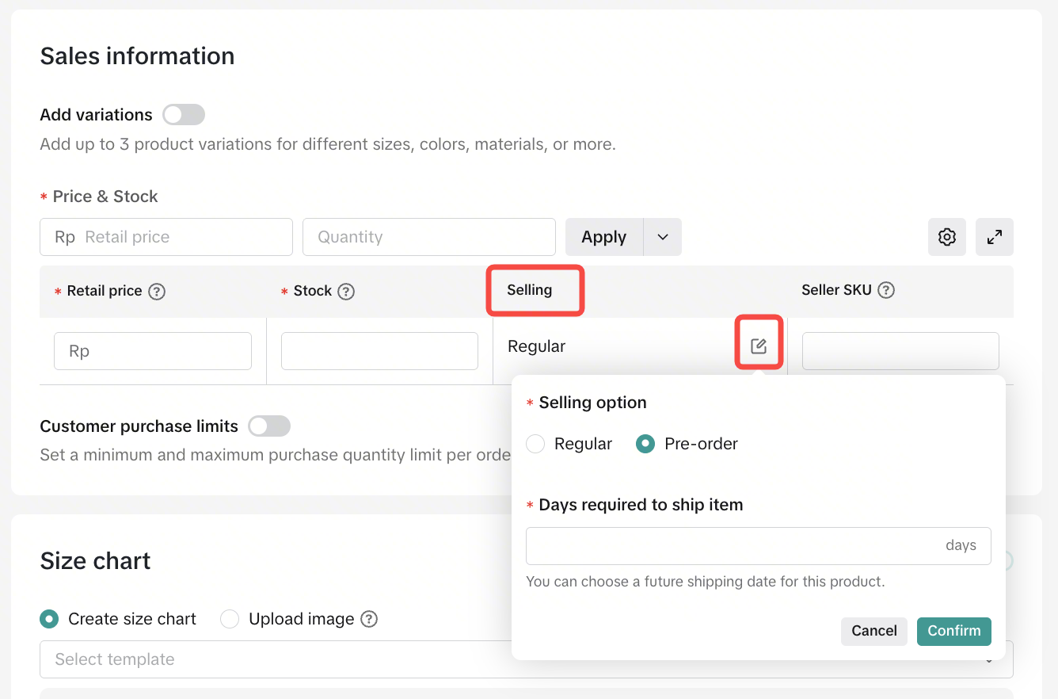Select the Regular selling option
1058x699 pixels.
(536, 444)
